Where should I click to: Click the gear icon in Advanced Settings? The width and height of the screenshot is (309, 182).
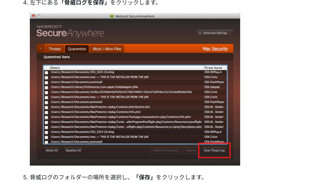200,33
